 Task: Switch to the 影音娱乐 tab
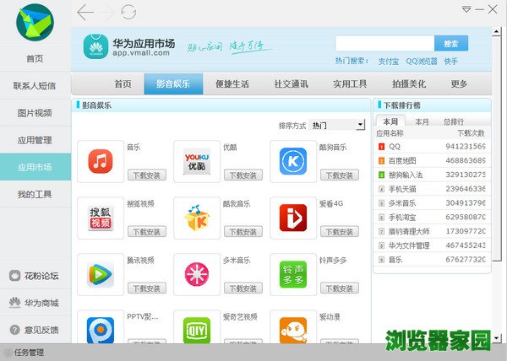point(173,84)
